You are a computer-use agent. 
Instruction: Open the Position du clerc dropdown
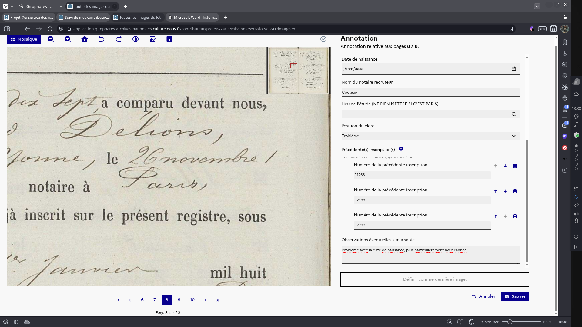click(x=430, y=136)
